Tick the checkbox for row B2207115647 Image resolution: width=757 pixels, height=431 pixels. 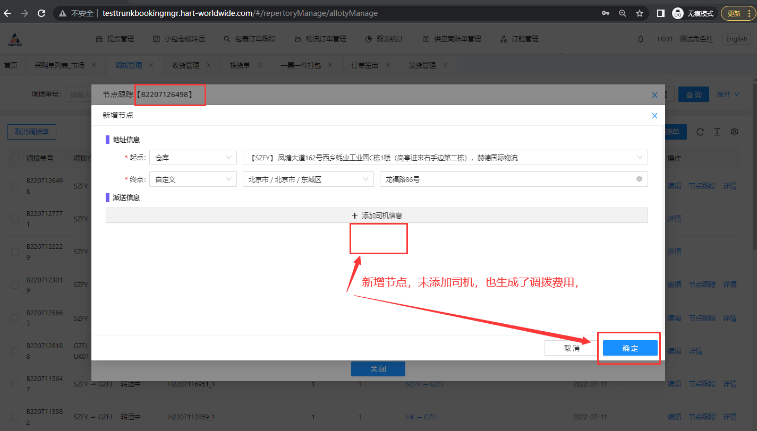[15, 384]
